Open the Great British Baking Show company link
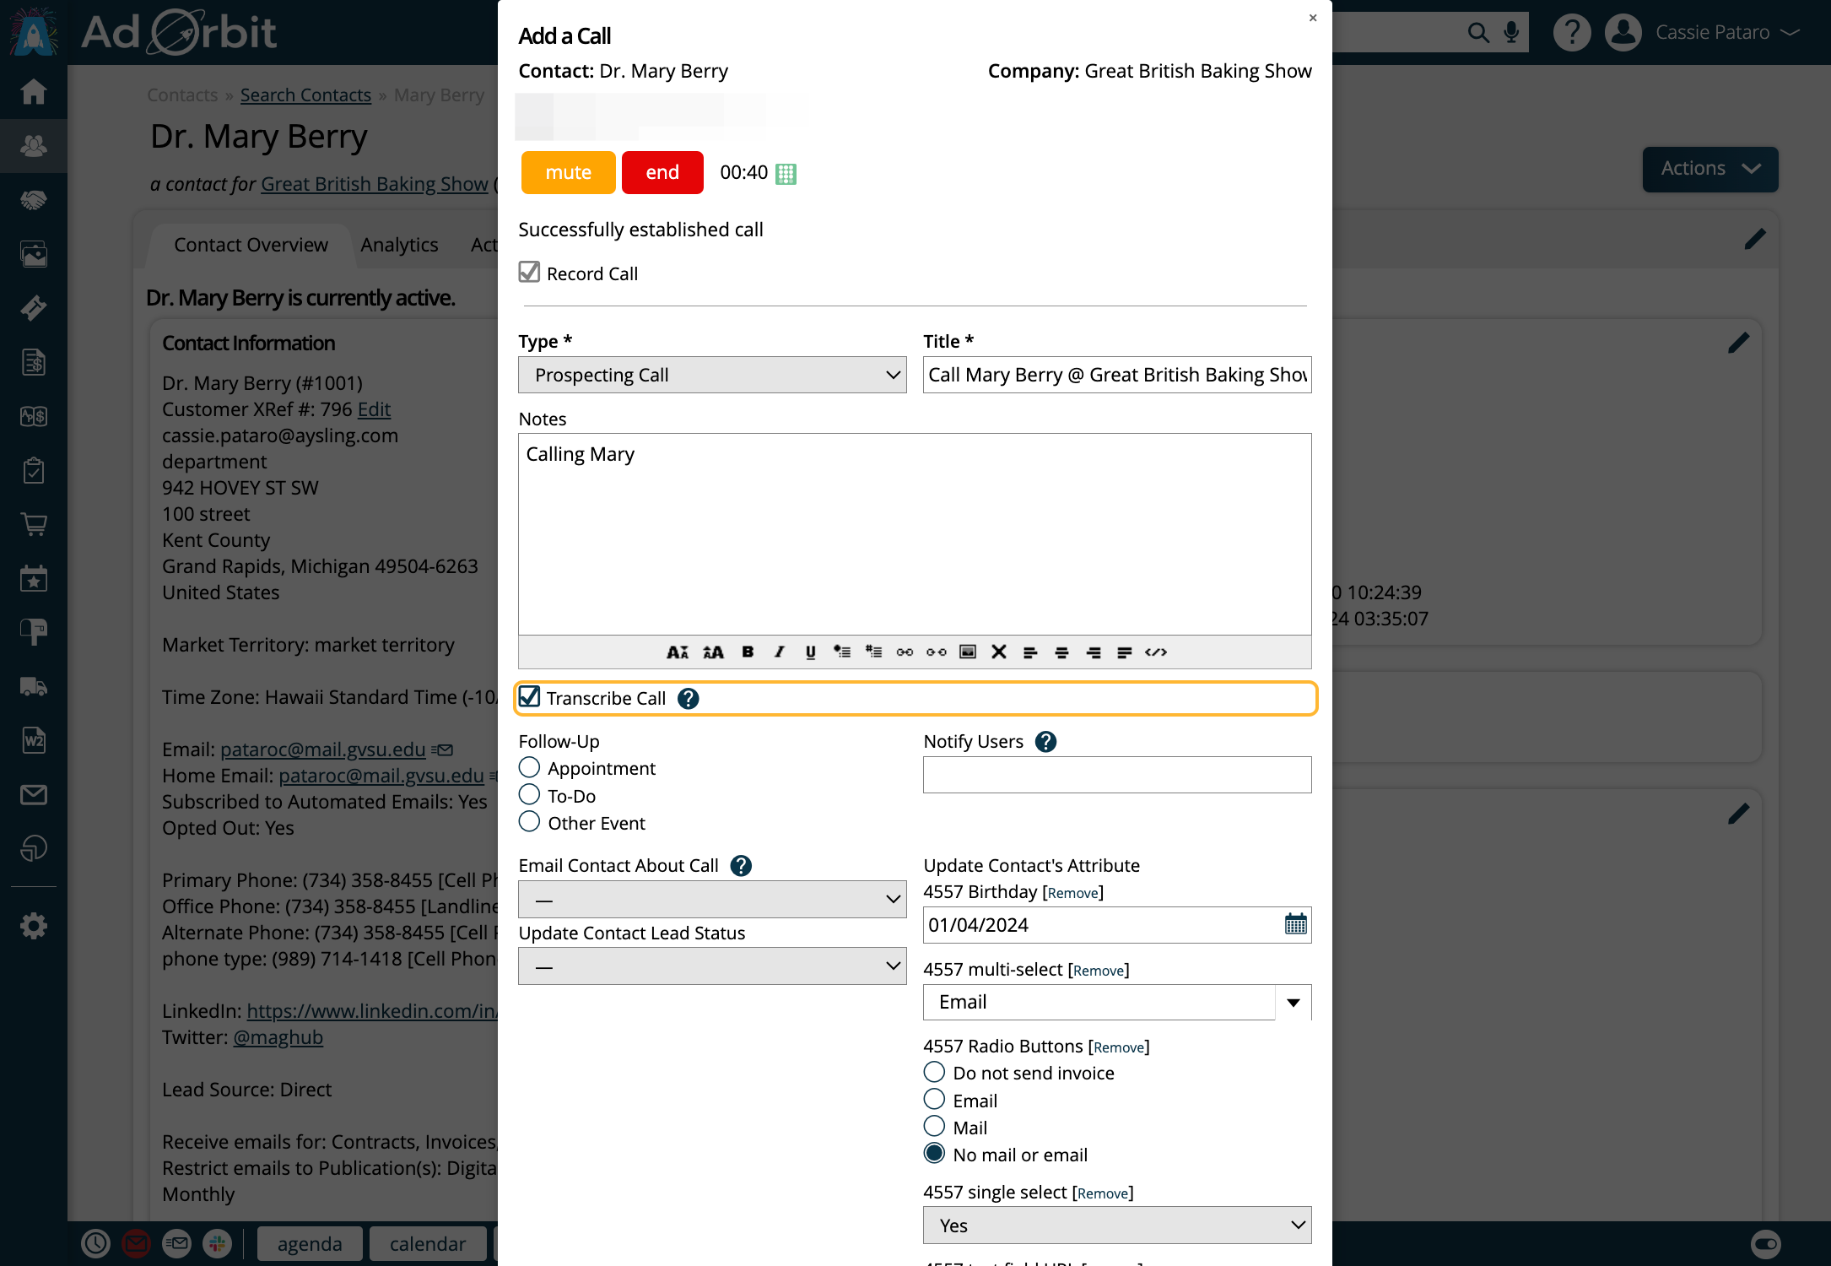Image resolution: width=1831 pixels, height=1266 pixels. point(375,184)
